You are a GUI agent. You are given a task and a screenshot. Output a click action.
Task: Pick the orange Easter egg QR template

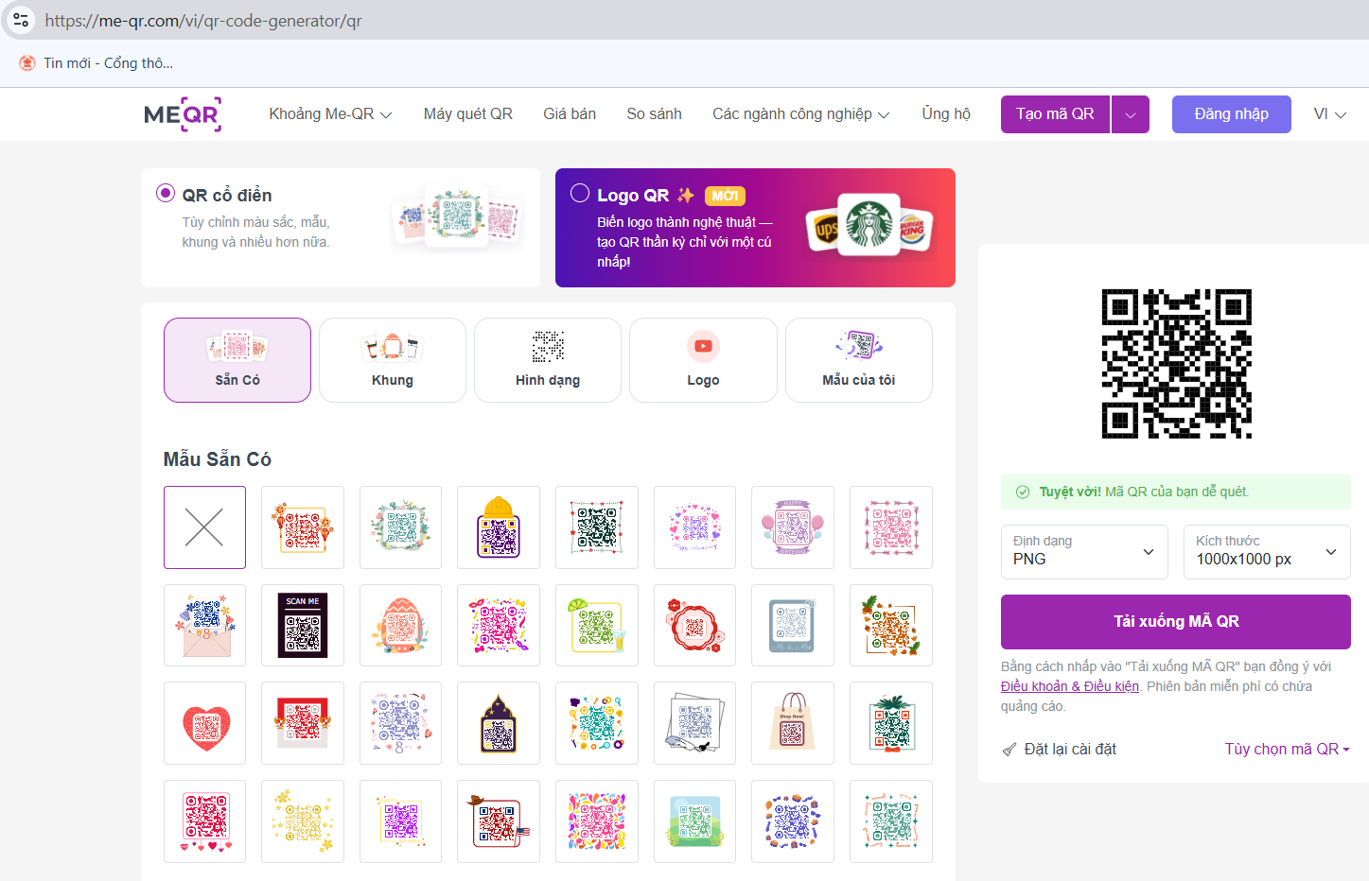coord(400,626)
